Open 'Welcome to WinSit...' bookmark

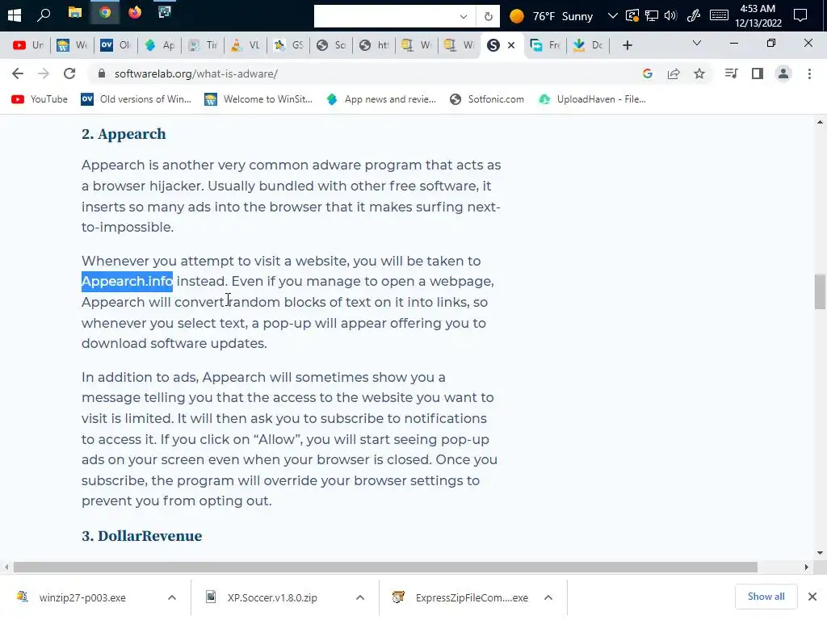258,99
